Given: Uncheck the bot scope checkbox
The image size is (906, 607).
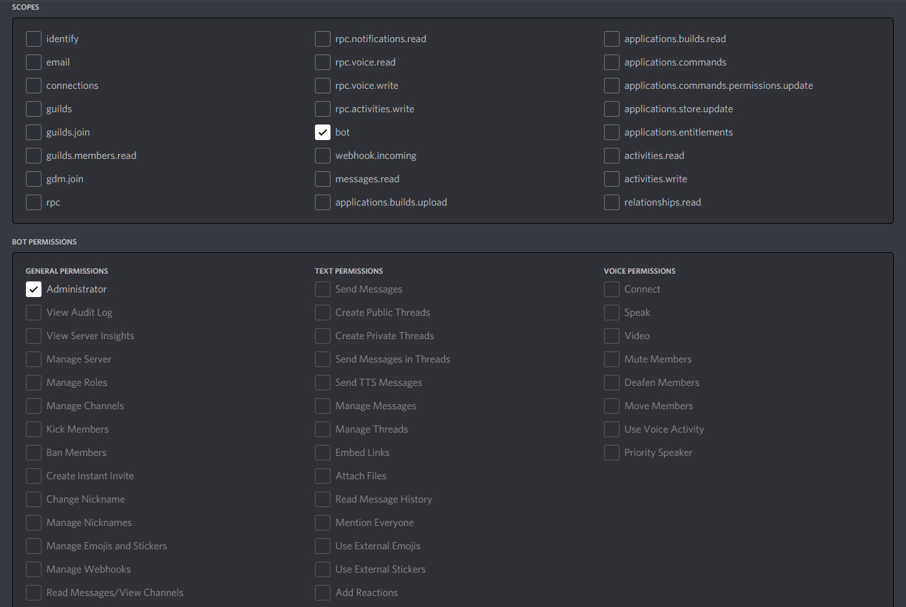Looking at the screenshot, I should pos(323,132).
